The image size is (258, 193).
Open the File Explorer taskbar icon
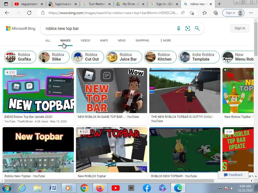(x=38, y=188)
